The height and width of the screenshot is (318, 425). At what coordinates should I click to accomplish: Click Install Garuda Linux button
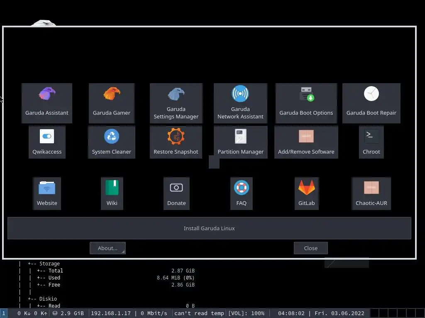pos(209,228)
